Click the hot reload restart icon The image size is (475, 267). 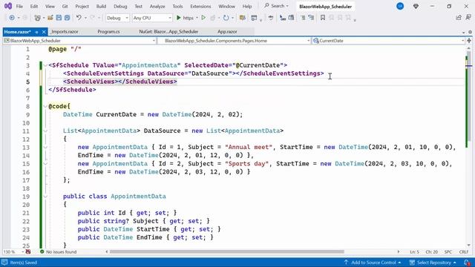pos(226,18)
